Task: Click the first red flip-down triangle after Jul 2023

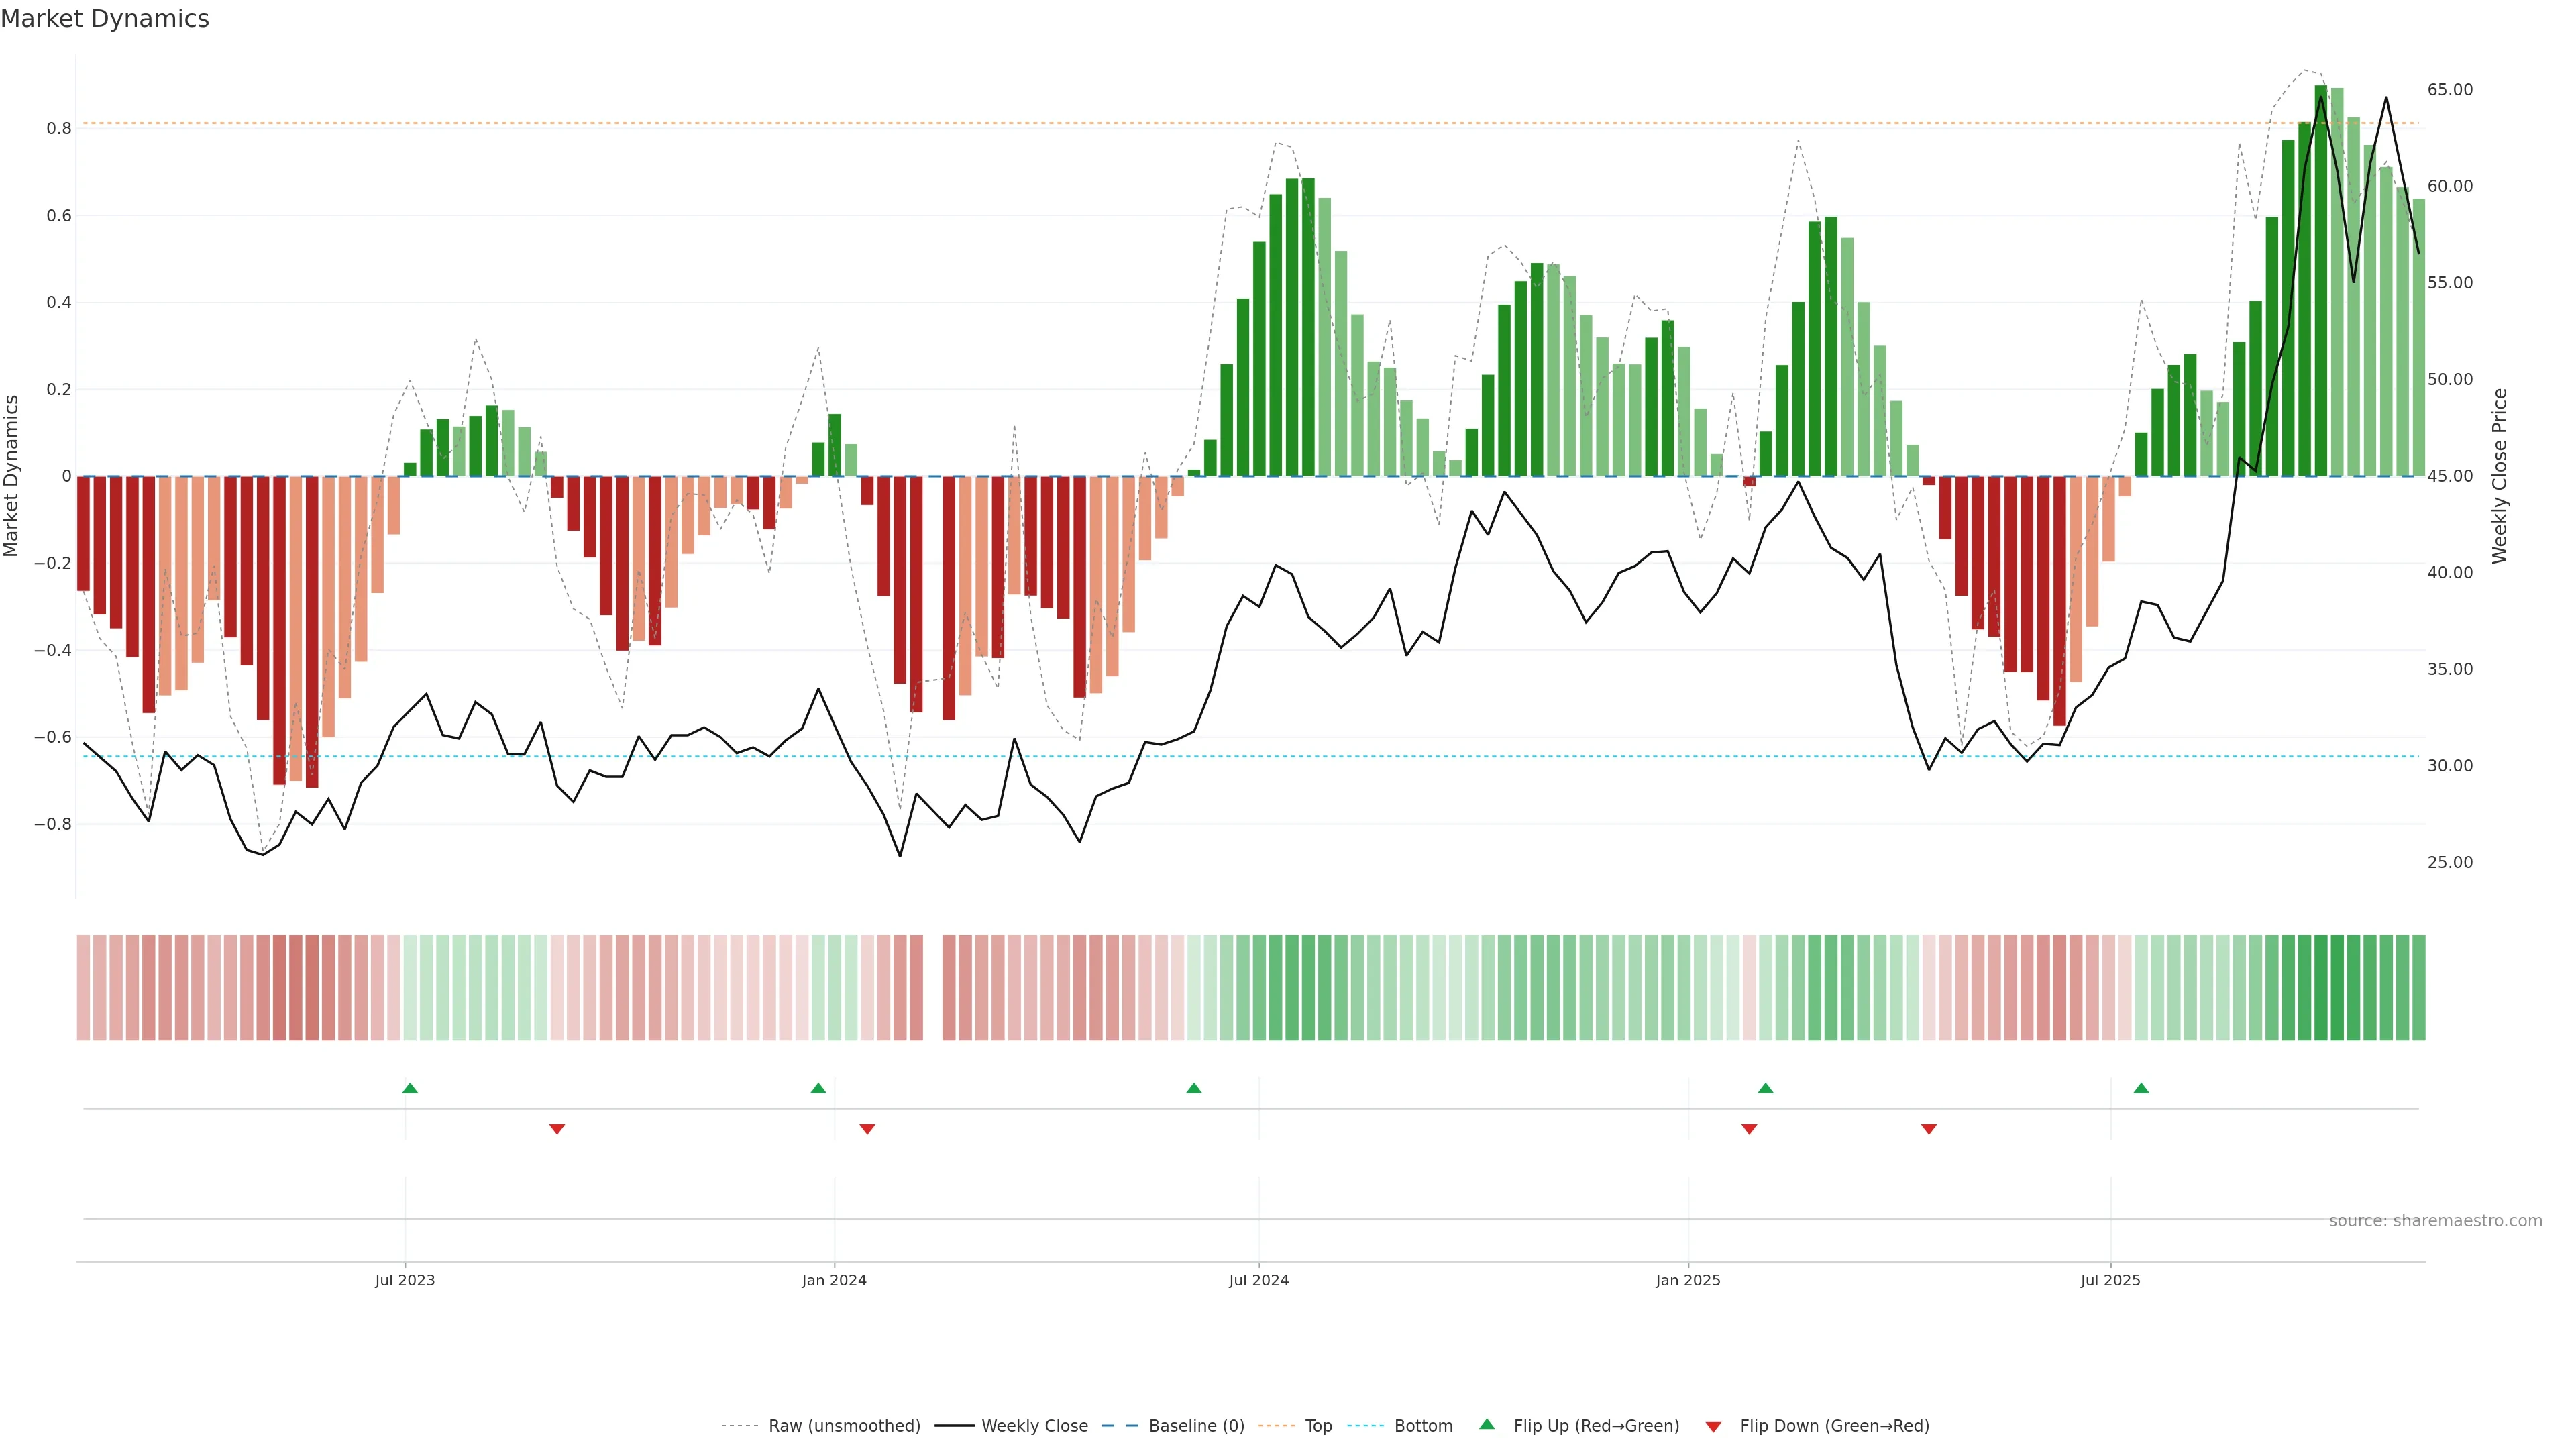Action: pyautogui.click(x=557, y=1129)
